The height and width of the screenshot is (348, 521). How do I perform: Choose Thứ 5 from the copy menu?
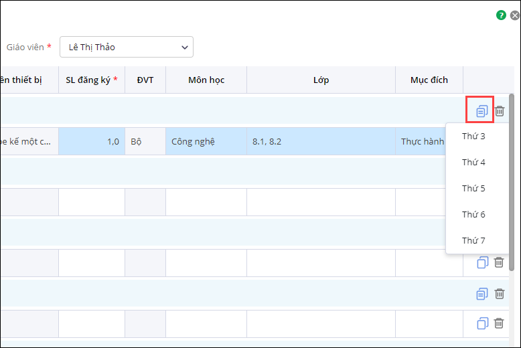click(473, 188)
